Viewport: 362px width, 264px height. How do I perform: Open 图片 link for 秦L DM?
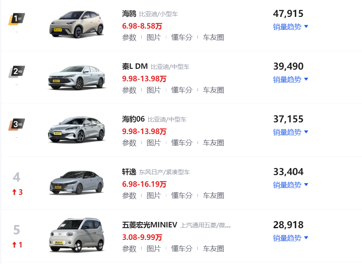(154, 90)
